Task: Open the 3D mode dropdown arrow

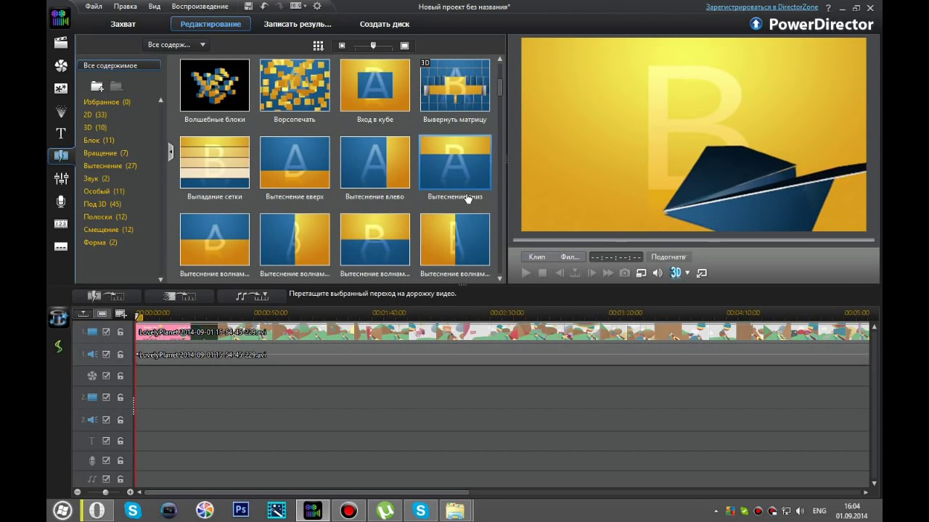Action: point(687,273)
